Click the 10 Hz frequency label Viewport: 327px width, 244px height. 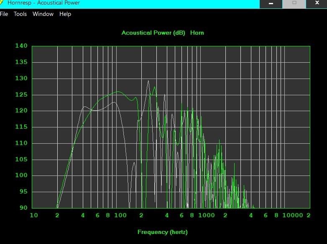click(x=34, y=215)
